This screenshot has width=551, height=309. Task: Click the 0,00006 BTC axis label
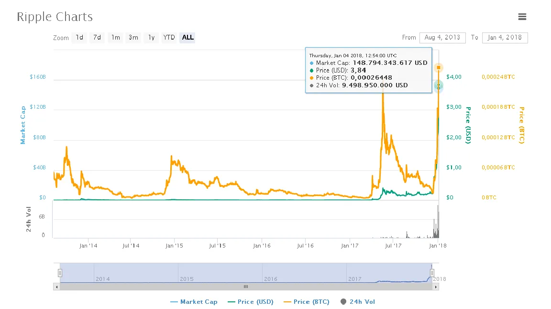[498, 167]
